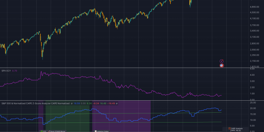264x132 pixels.
Task: Click the Inflation Spike label
Action: point(102,131)
